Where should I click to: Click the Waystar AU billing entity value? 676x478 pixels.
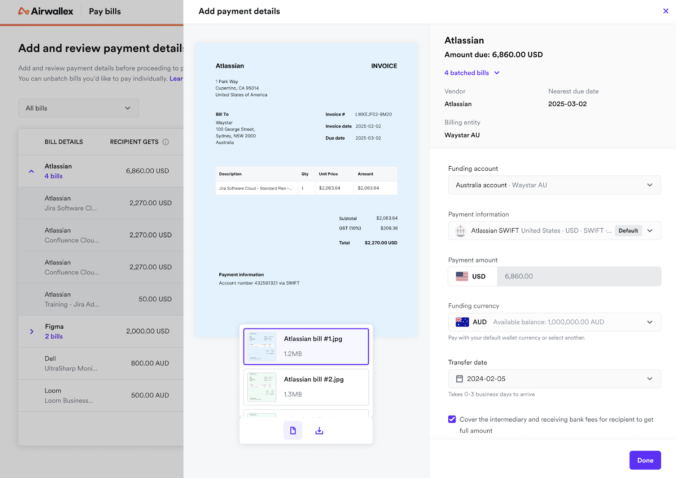tap(462, 135)
